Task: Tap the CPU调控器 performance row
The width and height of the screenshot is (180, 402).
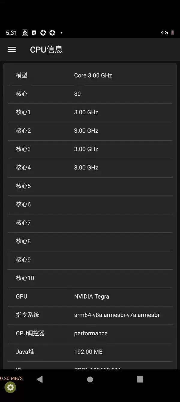Action: 90,333
